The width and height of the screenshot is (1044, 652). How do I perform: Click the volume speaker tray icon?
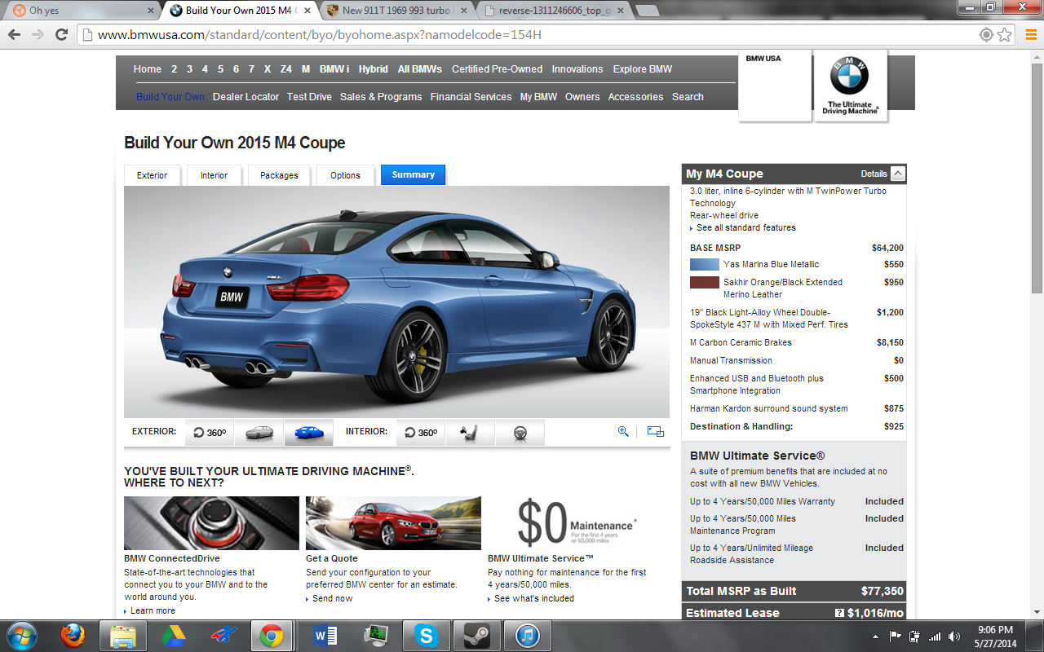(954, 637)
